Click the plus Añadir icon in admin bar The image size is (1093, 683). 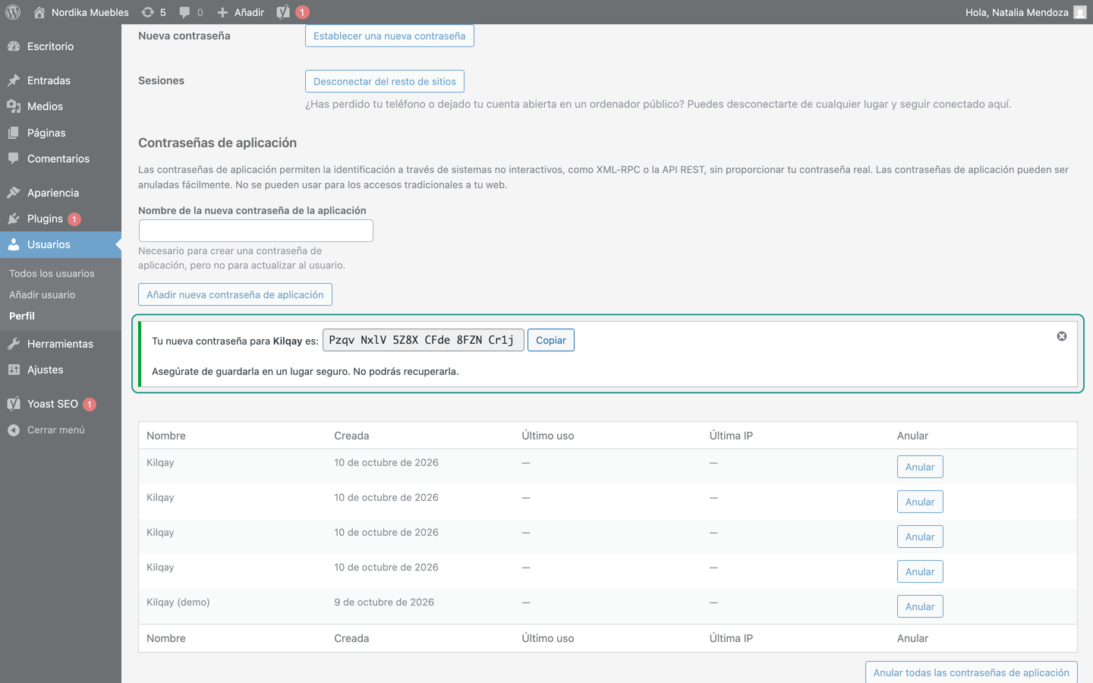click(222, 12)
